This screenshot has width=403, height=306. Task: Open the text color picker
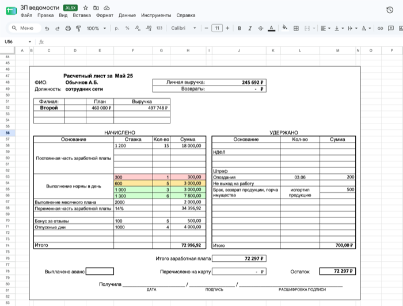click(271, 29)
